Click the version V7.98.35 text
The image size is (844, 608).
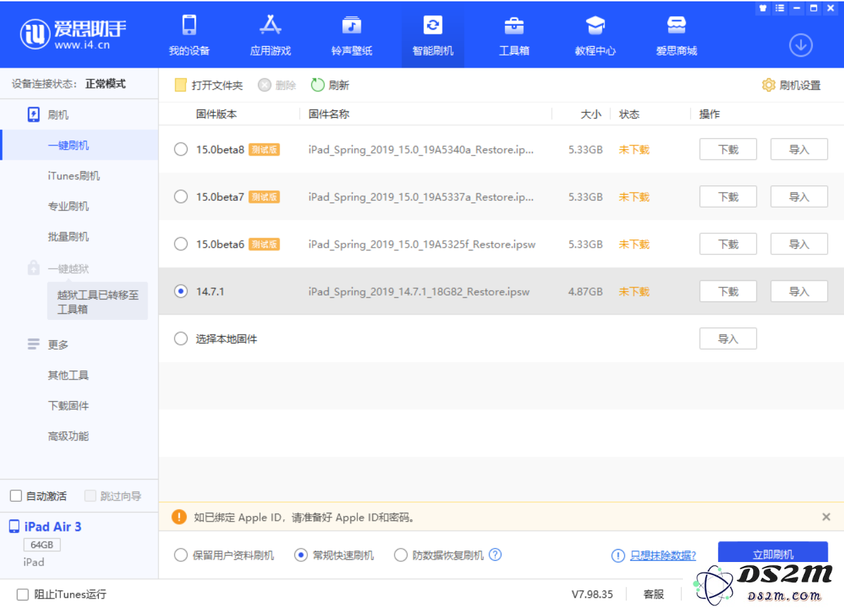pos(592,594)
